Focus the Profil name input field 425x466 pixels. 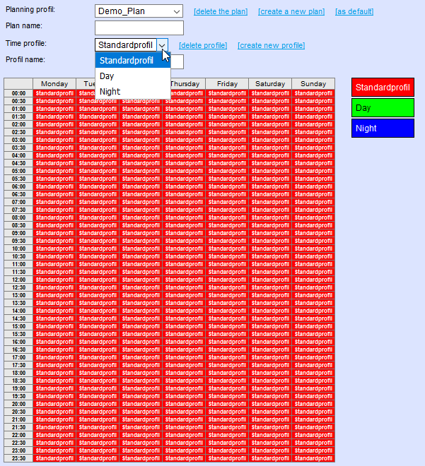(177, 62)
